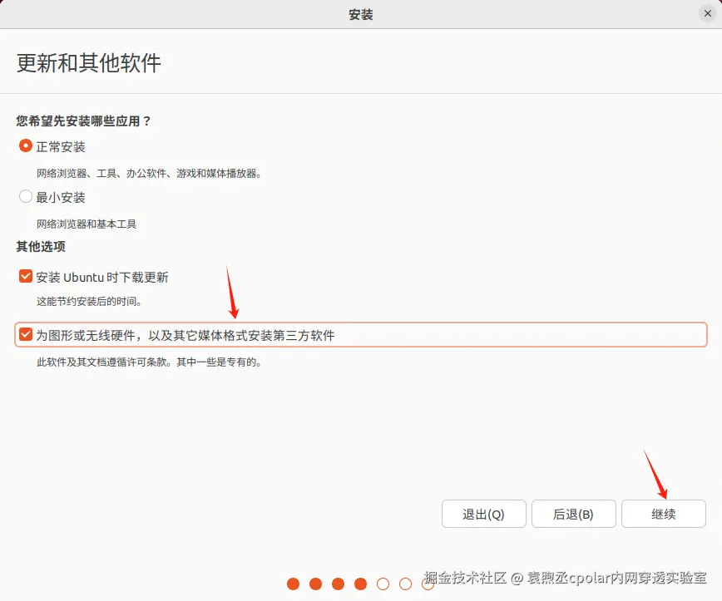Image resolution: width=722 pixels, height=601 pixels.
Task: Click the 后退(B) button
Action: [573, 514]
